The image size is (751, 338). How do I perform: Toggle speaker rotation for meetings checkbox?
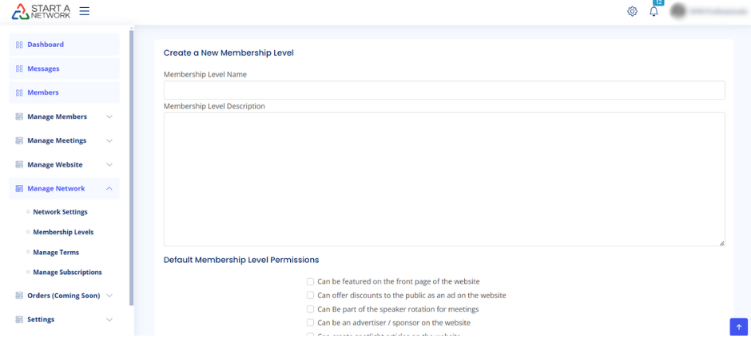[311, 309]
